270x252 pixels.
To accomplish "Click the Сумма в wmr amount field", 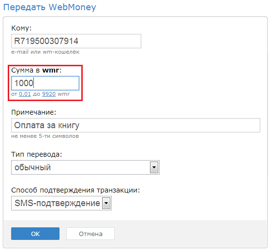I will point(45,83).
